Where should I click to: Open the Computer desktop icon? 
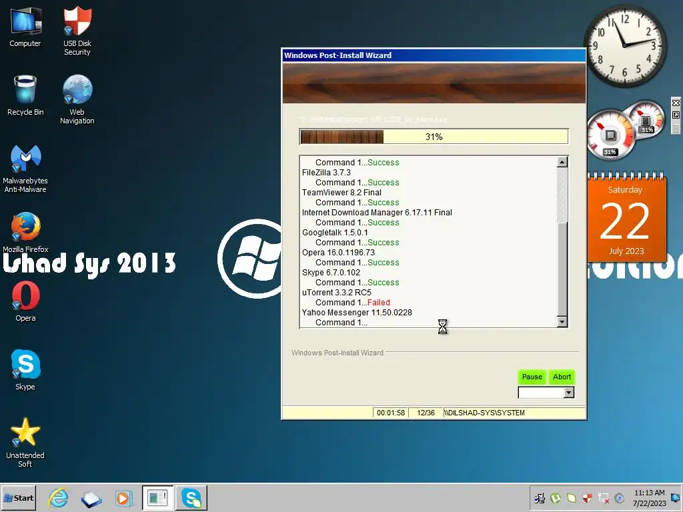25,27
